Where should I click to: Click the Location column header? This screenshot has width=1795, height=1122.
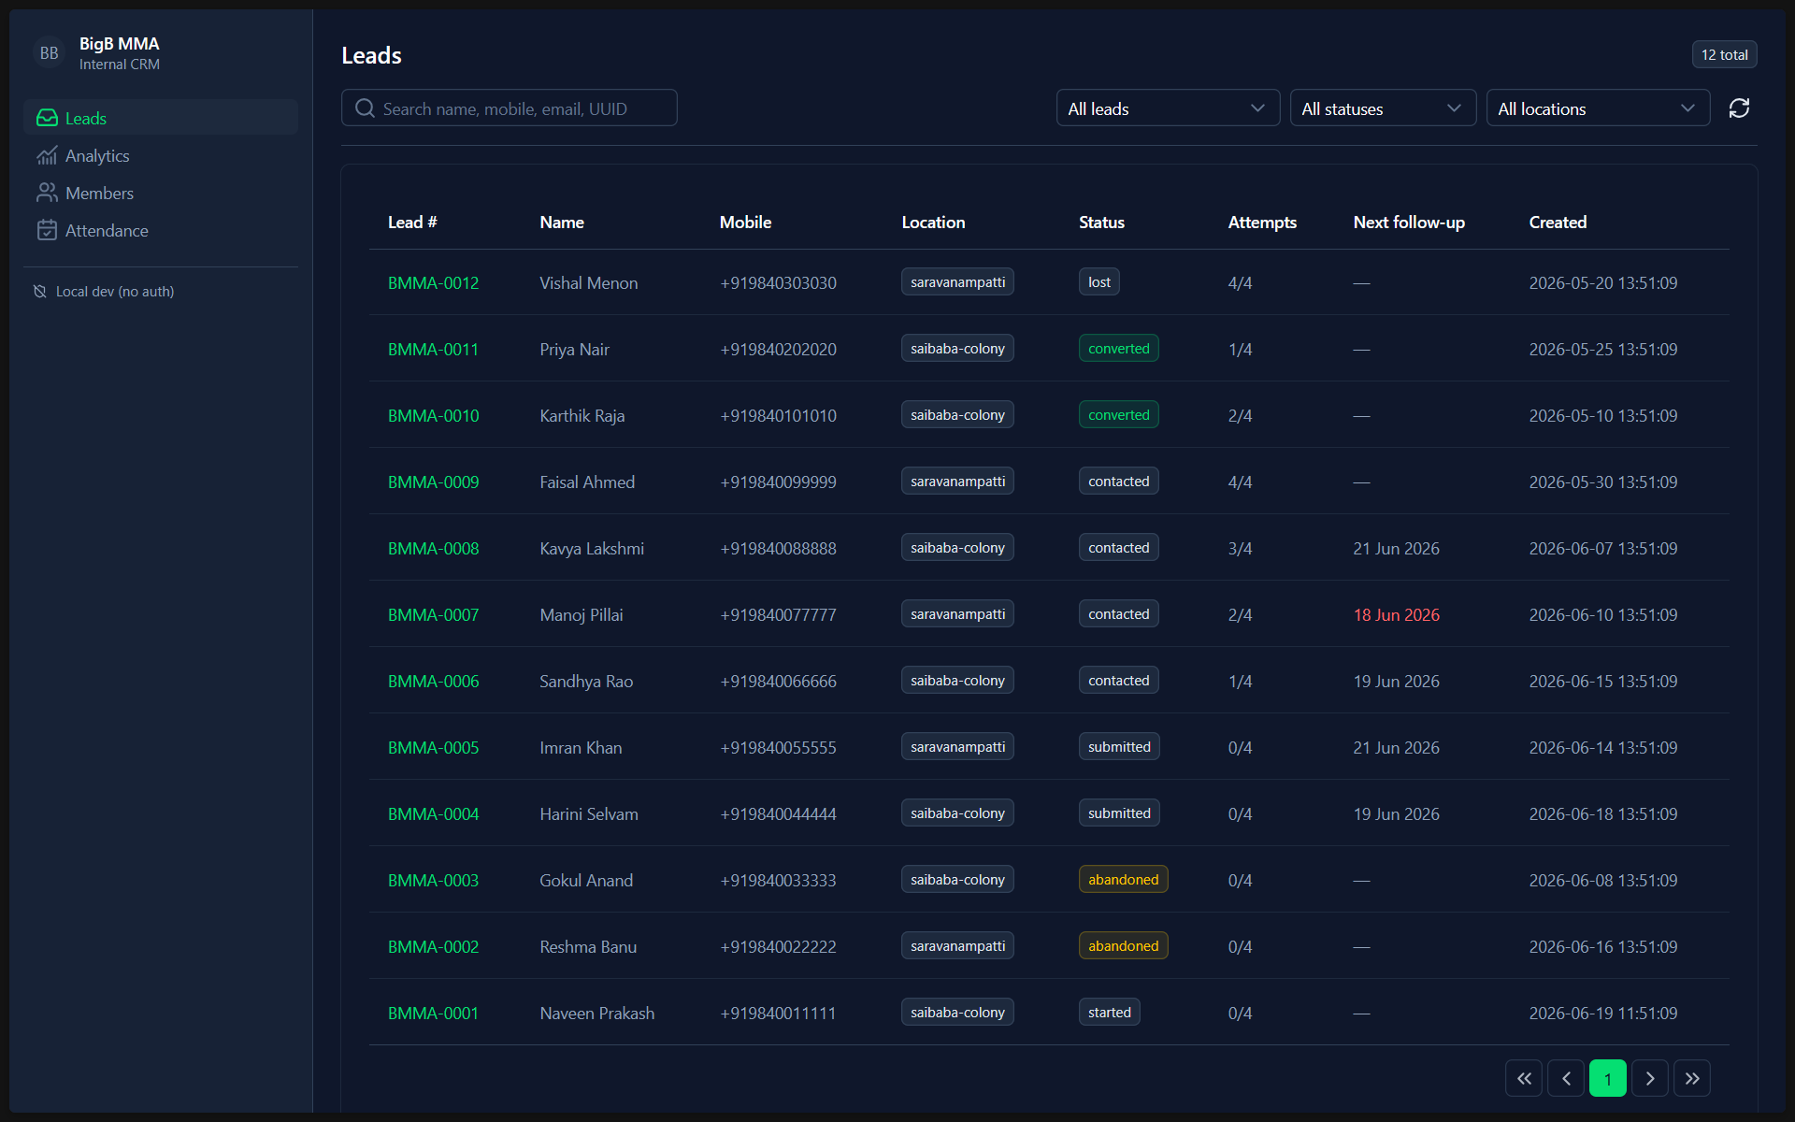[x=933, y=222]
